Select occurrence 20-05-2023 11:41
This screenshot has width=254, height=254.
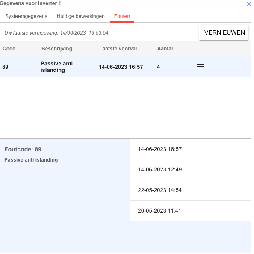[x=191, y=210]
